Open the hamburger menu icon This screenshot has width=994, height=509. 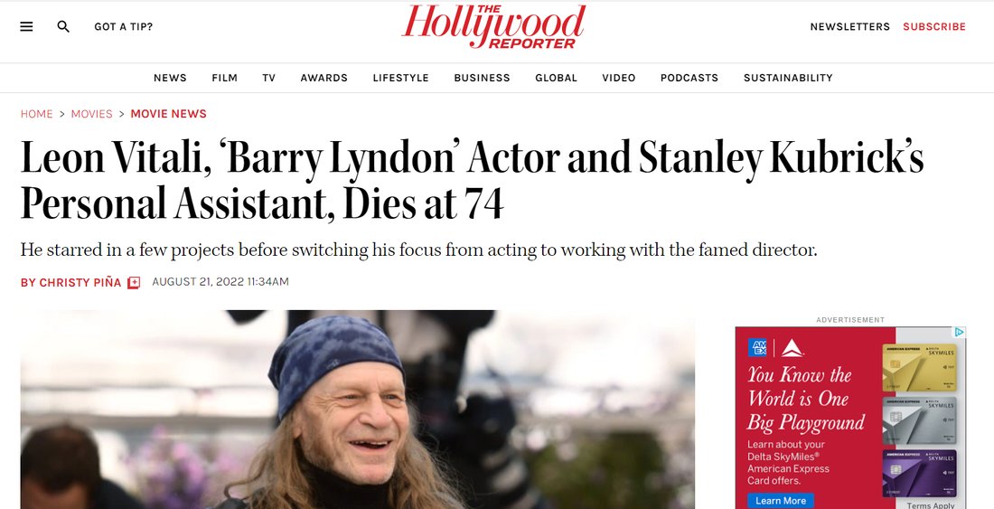point(26,26)
